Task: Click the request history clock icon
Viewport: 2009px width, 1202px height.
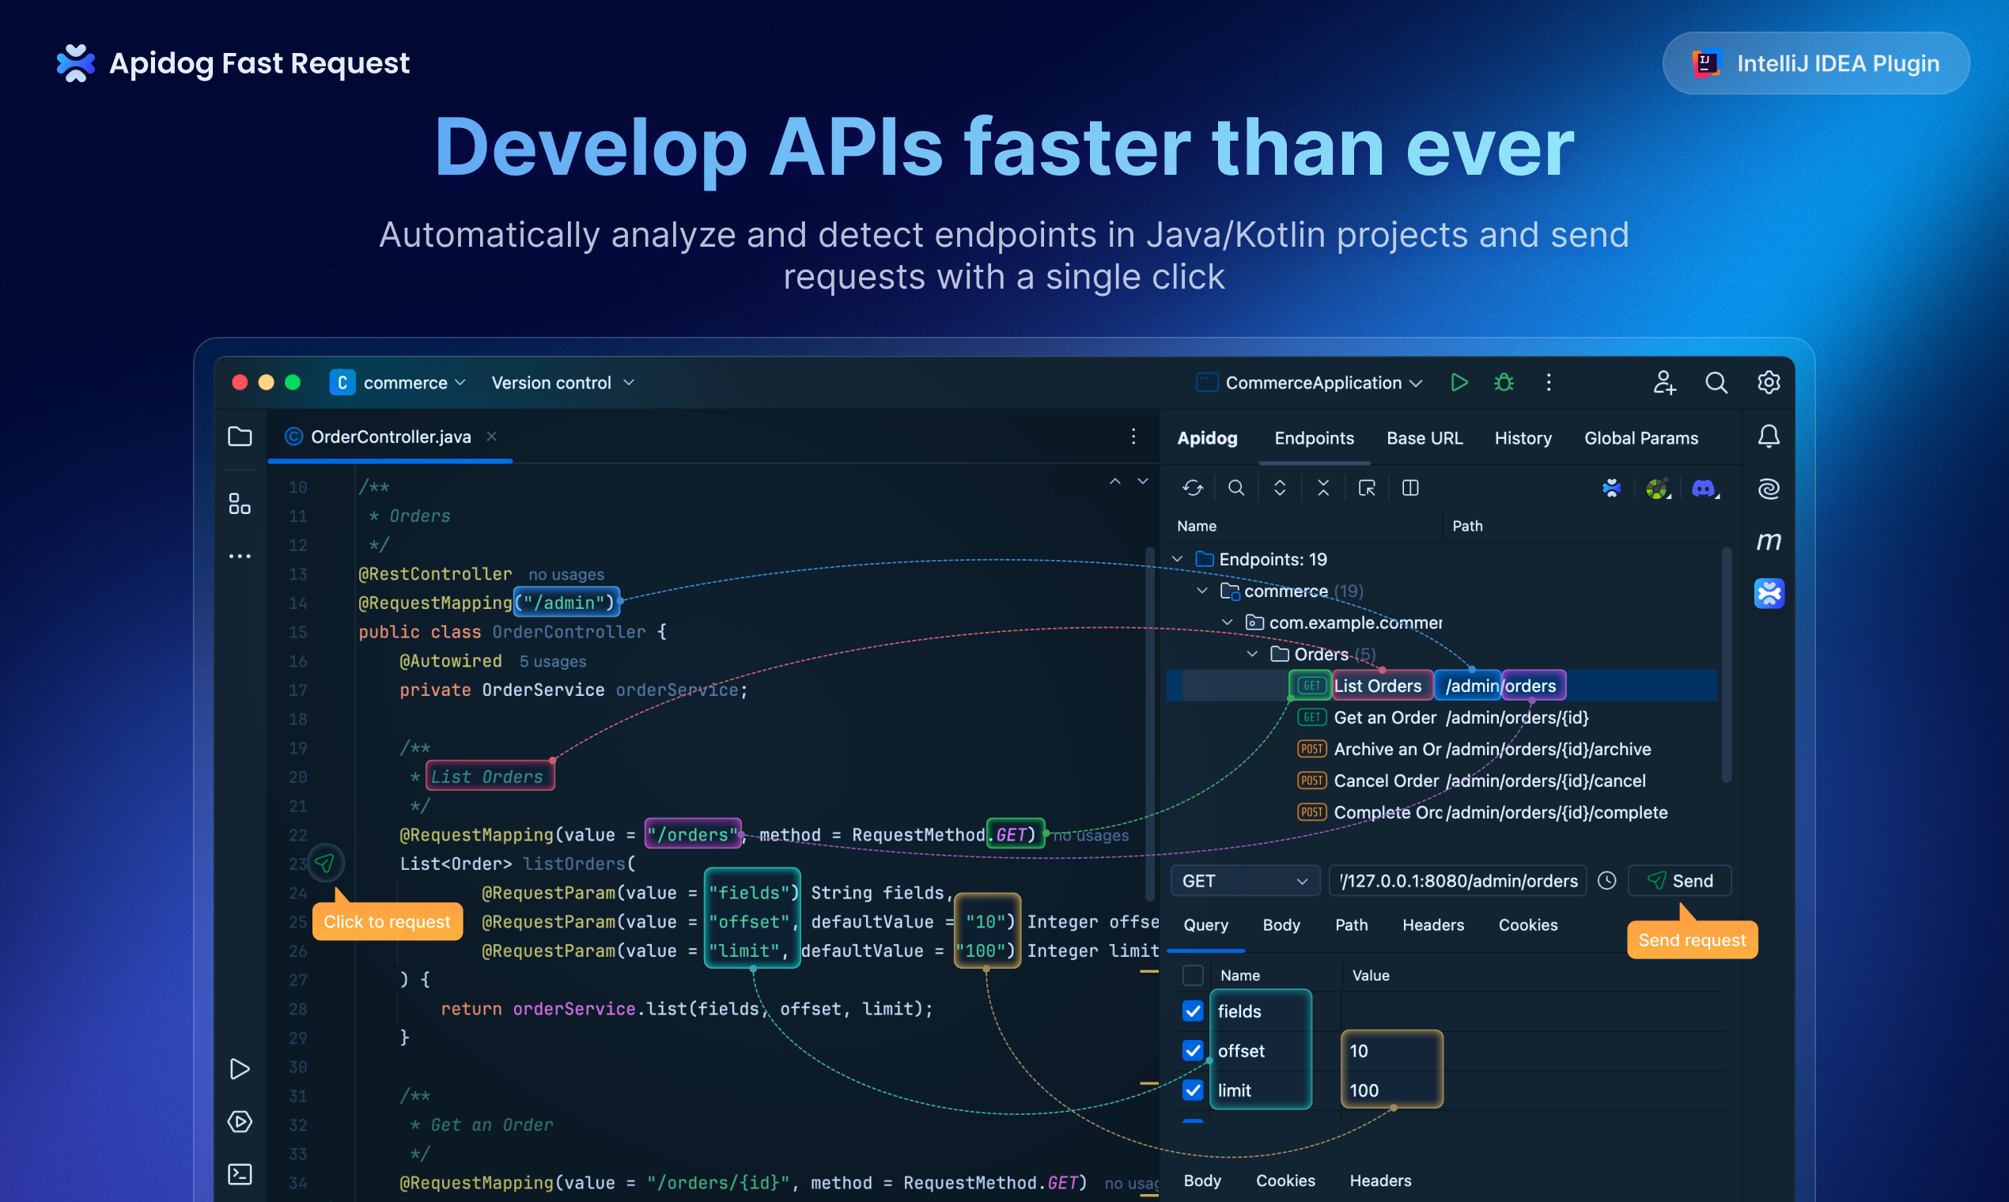Action: [1607, 881]
